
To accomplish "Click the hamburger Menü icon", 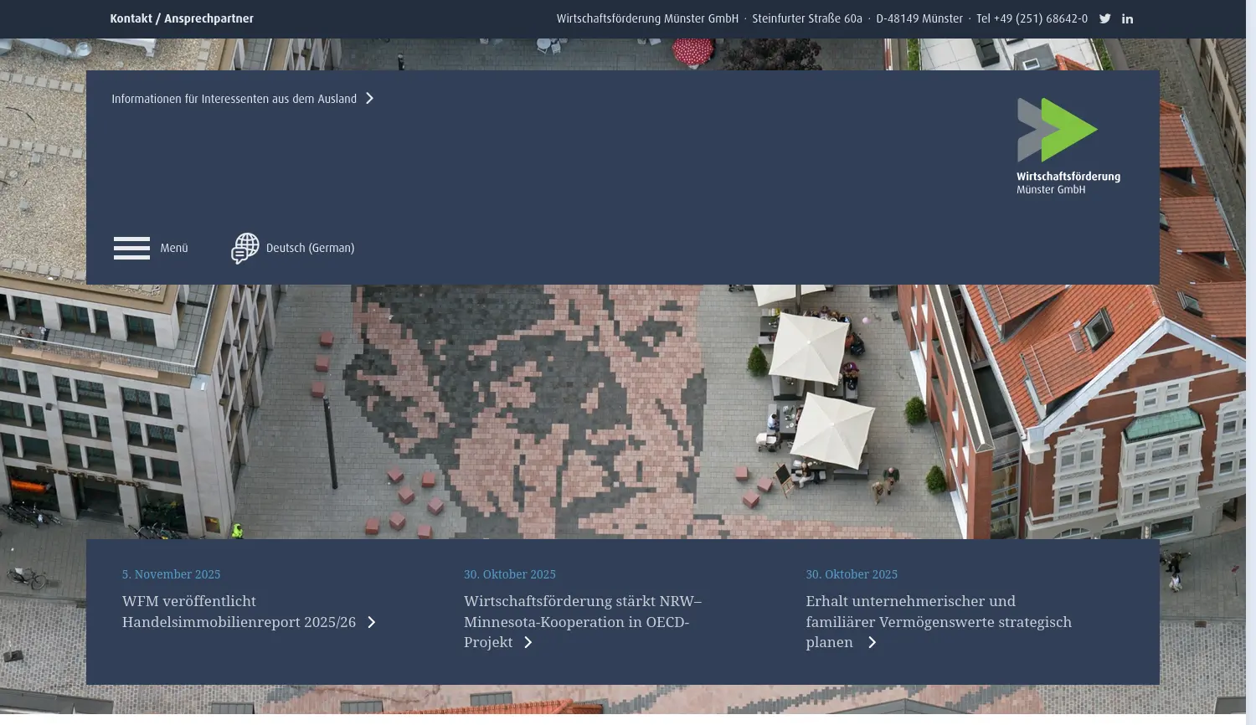I will [131, 248].
